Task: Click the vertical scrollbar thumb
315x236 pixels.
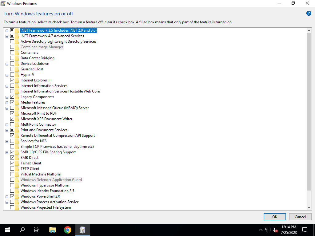Action: (309, 112)
